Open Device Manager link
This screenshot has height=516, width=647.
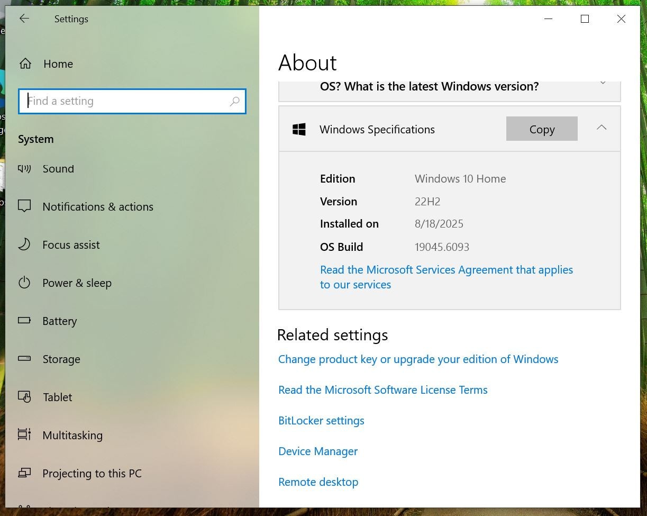point(318,451)
